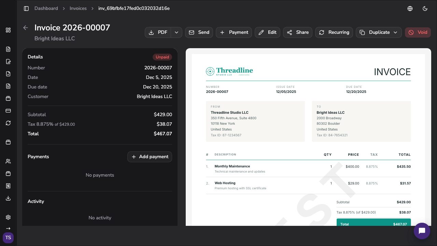Select the Number value 2026-00007 in Details

158,68
